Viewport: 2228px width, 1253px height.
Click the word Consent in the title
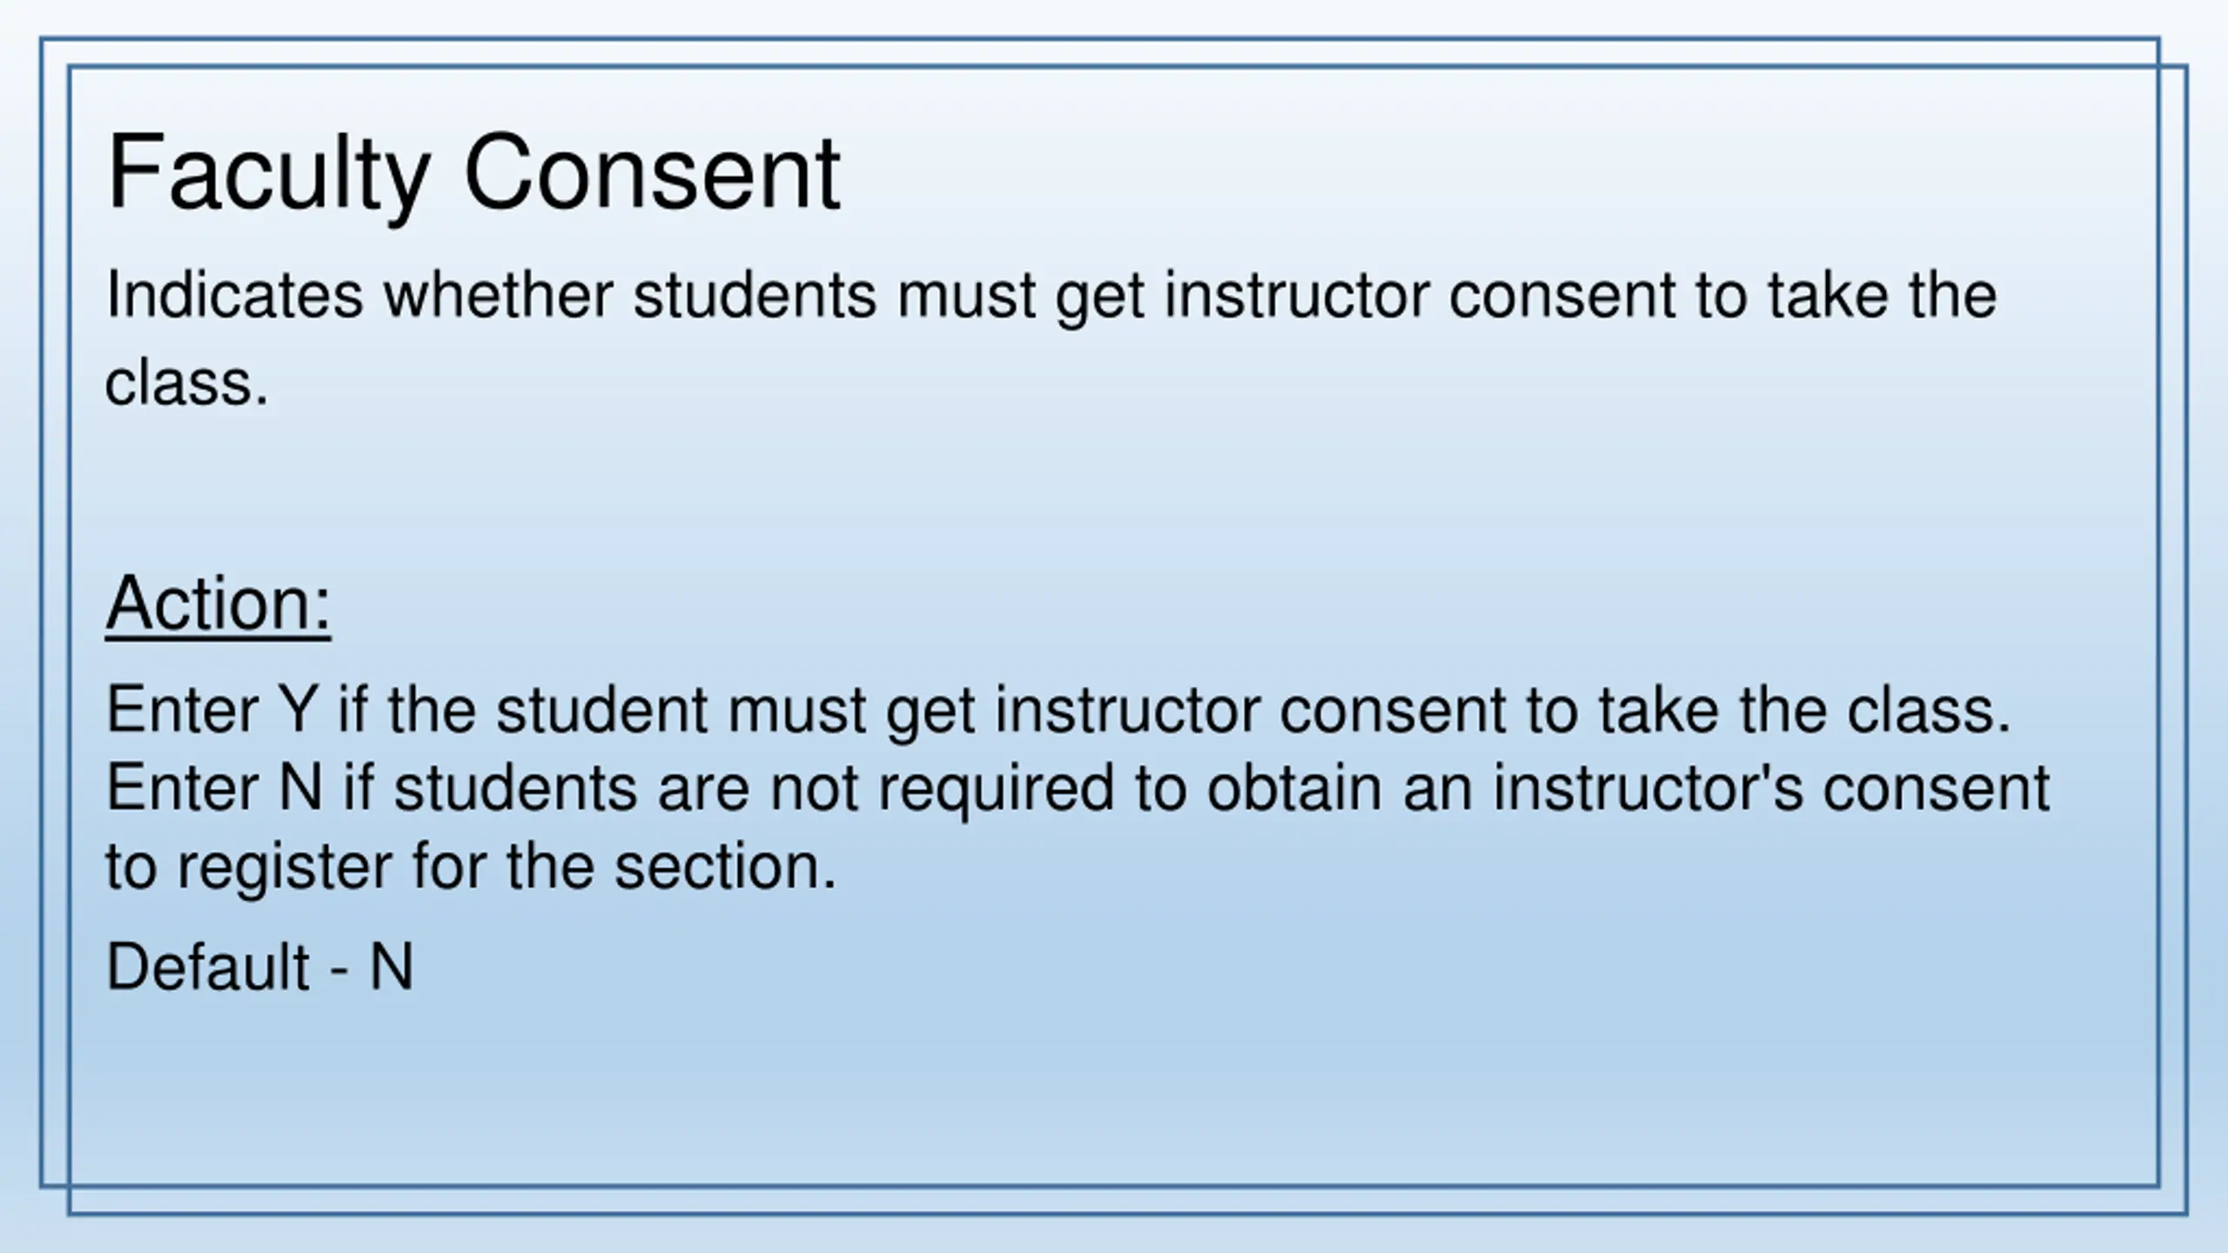(x=653, y=173)
